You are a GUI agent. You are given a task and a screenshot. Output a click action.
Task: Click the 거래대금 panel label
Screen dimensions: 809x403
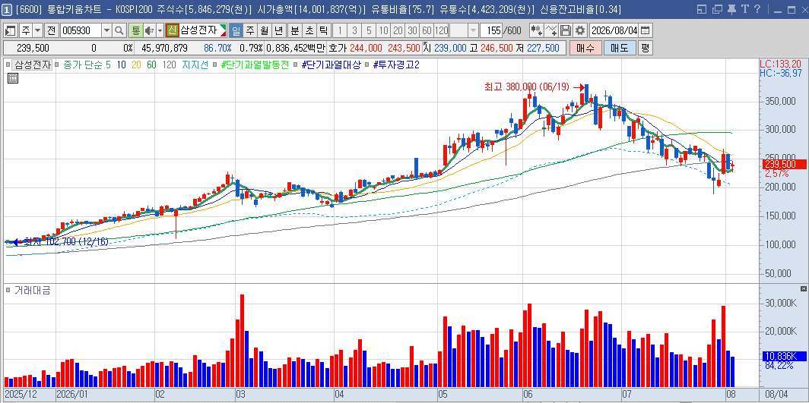pos(32,290)
